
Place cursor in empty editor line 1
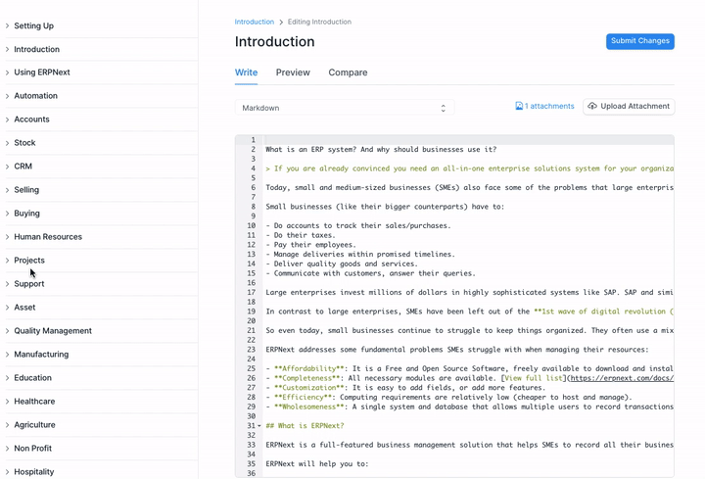pos(468,140)
